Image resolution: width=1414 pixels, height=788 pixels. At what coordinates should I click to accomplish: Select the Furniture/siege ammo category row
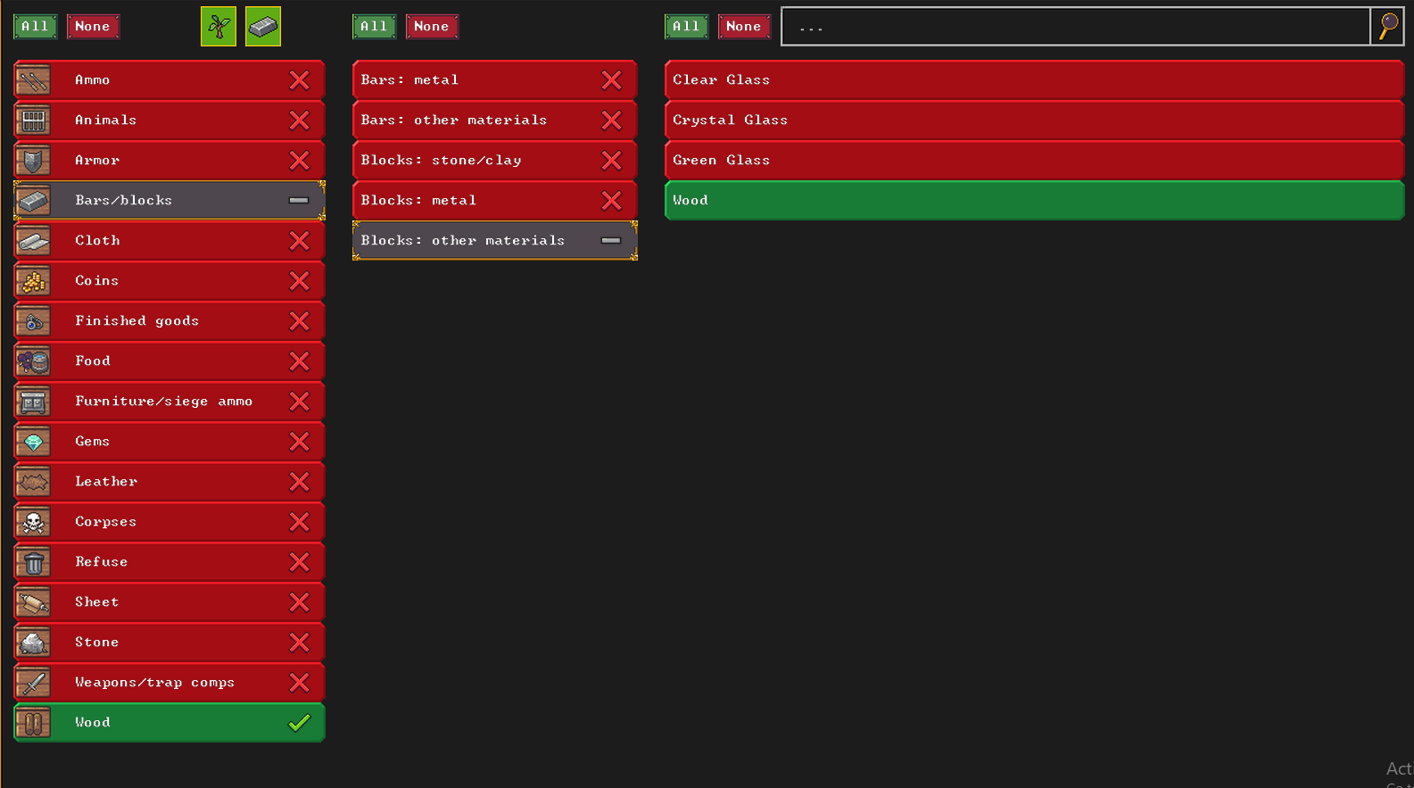pyautogui.click(x=170, y=402)
